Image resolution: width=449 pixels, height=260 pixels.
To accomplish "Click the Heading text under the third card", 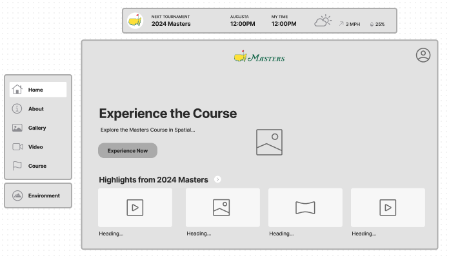I will 281,234.
